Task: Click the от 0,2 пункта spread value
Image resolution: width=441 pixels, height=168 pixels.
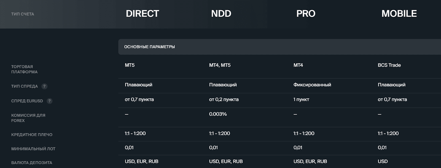Action: pyautogui.click(x=224, y=100)
